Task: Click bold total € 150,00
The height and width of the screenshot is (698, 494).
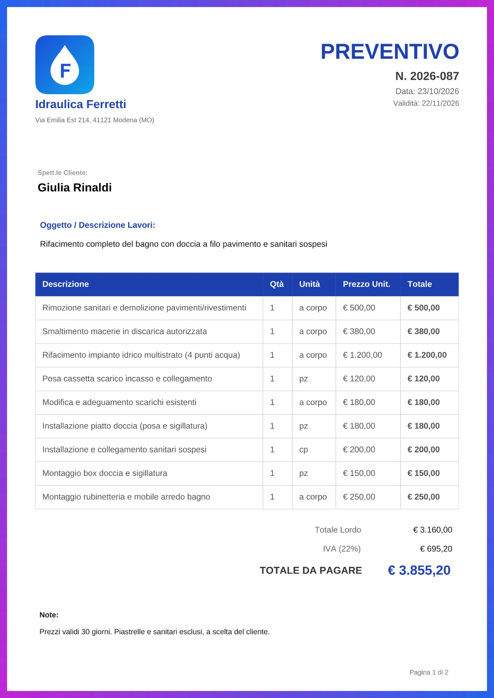Action: click(424, 473)
